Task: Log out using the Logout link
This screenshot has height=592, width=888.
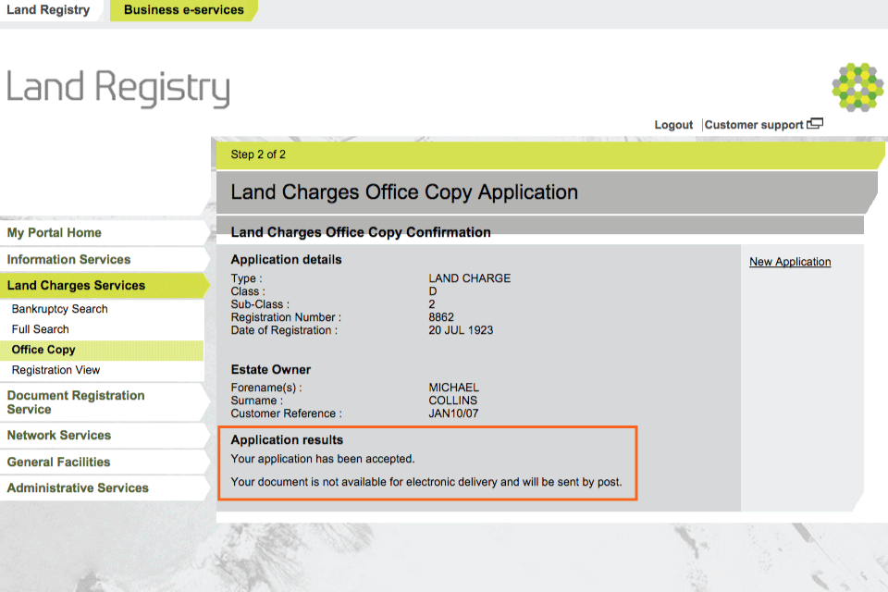Action: [x=673, y=125]
